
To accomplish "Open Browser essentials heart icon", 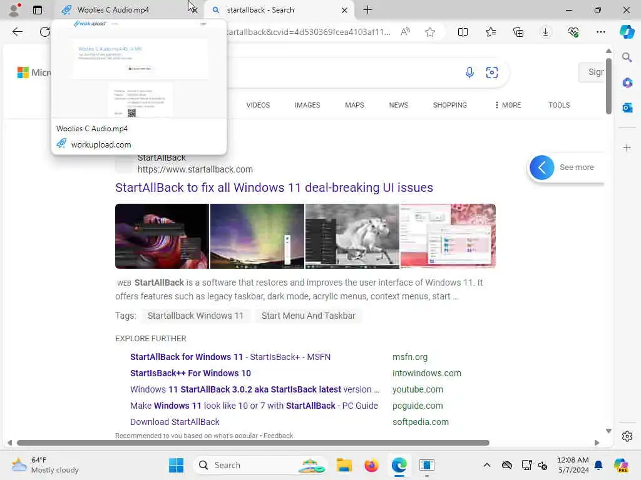I will pos(573,32).
